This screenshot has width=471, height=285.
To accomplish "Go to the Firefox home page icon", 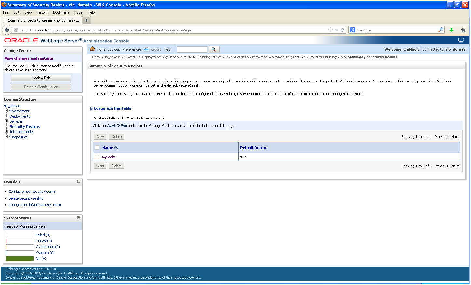I will pos(463,30).
